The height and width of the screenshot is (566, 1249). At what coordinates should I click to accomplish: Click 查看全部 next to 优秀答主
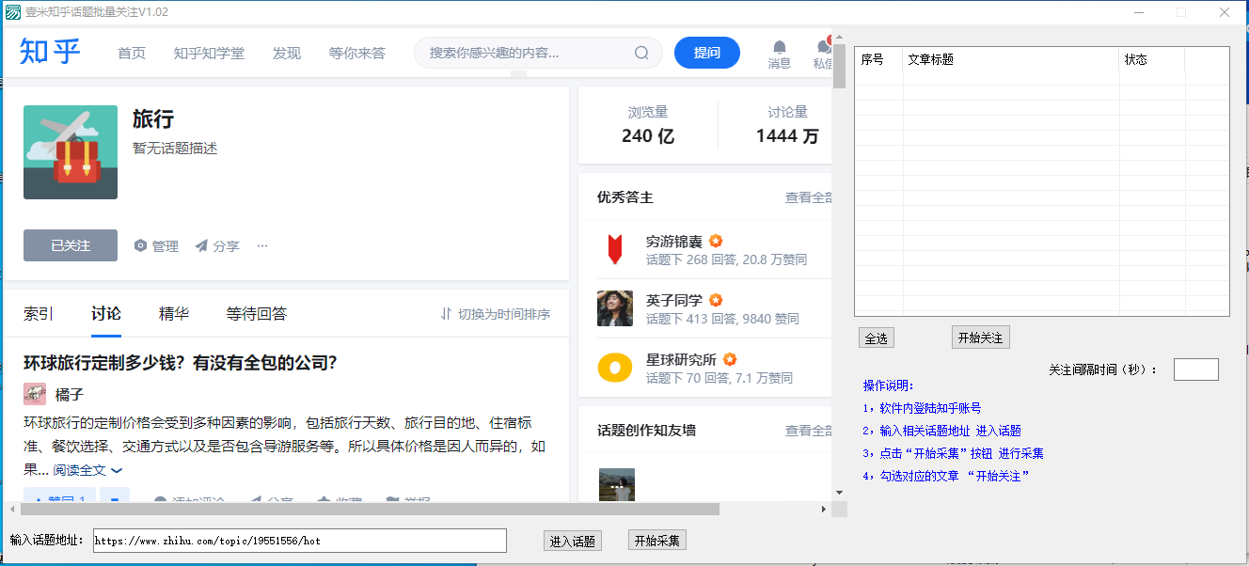[809, 197]
